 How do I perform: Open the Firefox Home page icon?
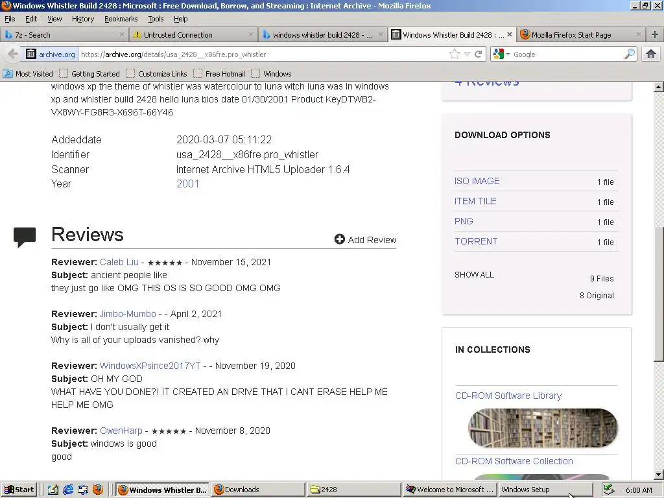651,54
